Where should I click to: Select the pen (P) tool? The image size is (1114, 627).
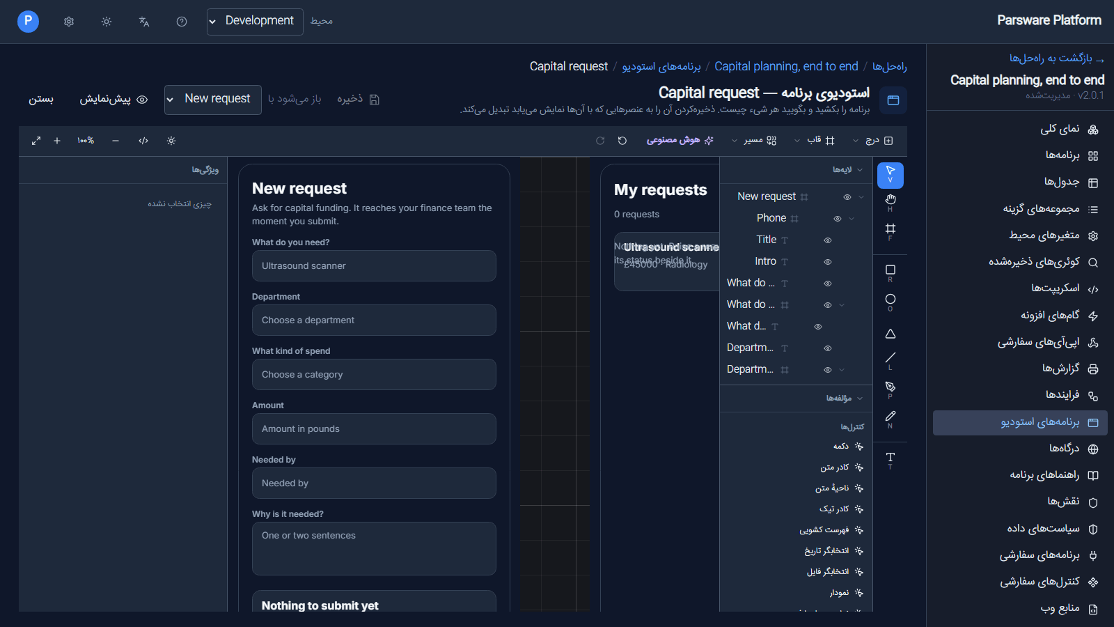tap(890, 389)
